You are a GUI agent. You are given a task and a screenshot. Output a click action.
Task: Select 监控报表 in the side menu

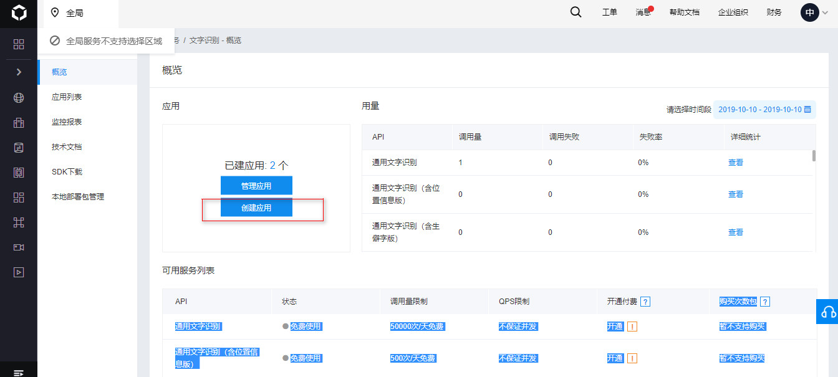(x=67, y=122)
